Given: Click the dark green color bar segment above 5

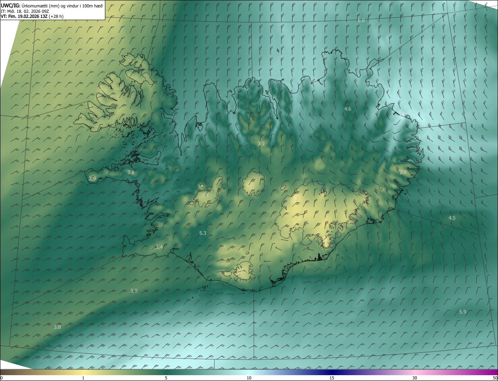Looking at the screenshot, I should [x=166, y=372].
